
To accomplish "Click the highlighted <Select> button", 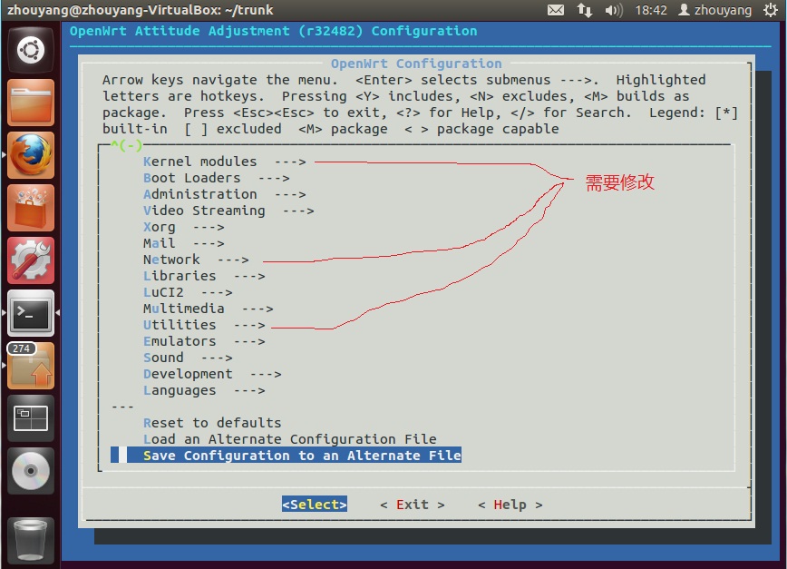I will pos(315,505).
